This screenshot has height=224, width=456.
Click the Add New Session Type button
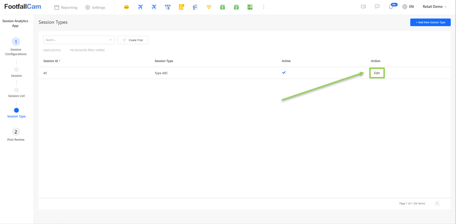click(430, 22)
